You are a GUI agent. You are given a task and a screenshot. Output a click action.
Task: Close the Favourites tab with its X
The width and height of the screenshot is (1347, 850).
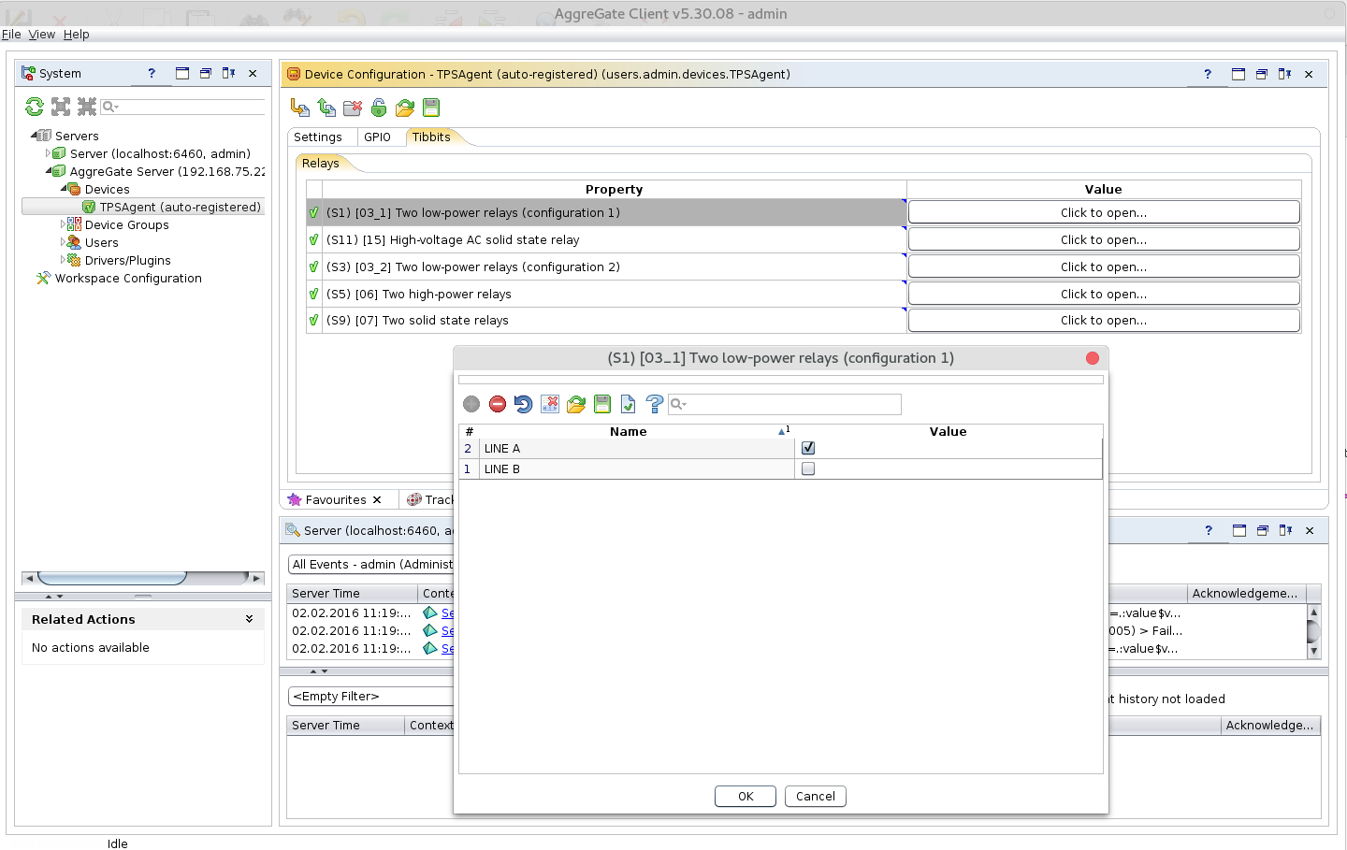click(x=377, y=499)
